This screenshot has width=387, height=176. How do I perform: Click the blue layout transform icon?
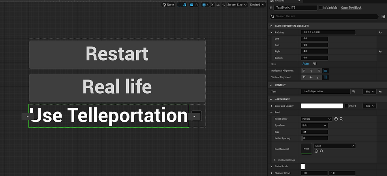pos(191,5)
